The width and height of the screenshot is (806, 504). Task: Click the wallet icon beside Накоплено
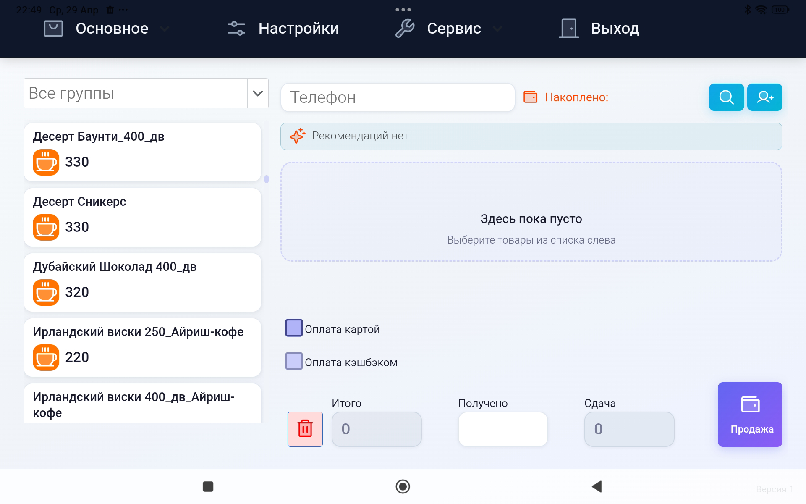tap(530, 97)
